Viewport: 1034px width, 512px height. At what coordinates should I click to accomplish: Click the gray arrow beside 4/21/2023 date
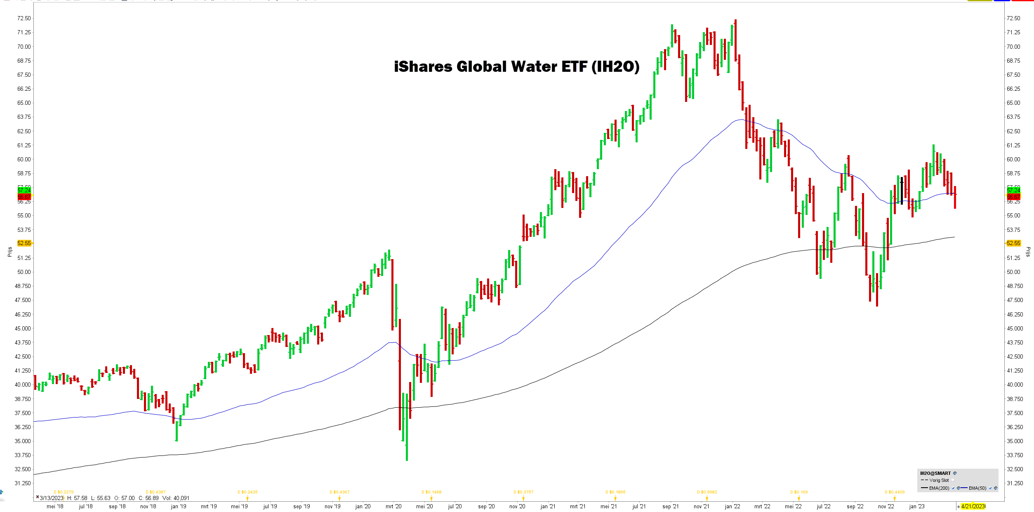[x=958, y=507]
